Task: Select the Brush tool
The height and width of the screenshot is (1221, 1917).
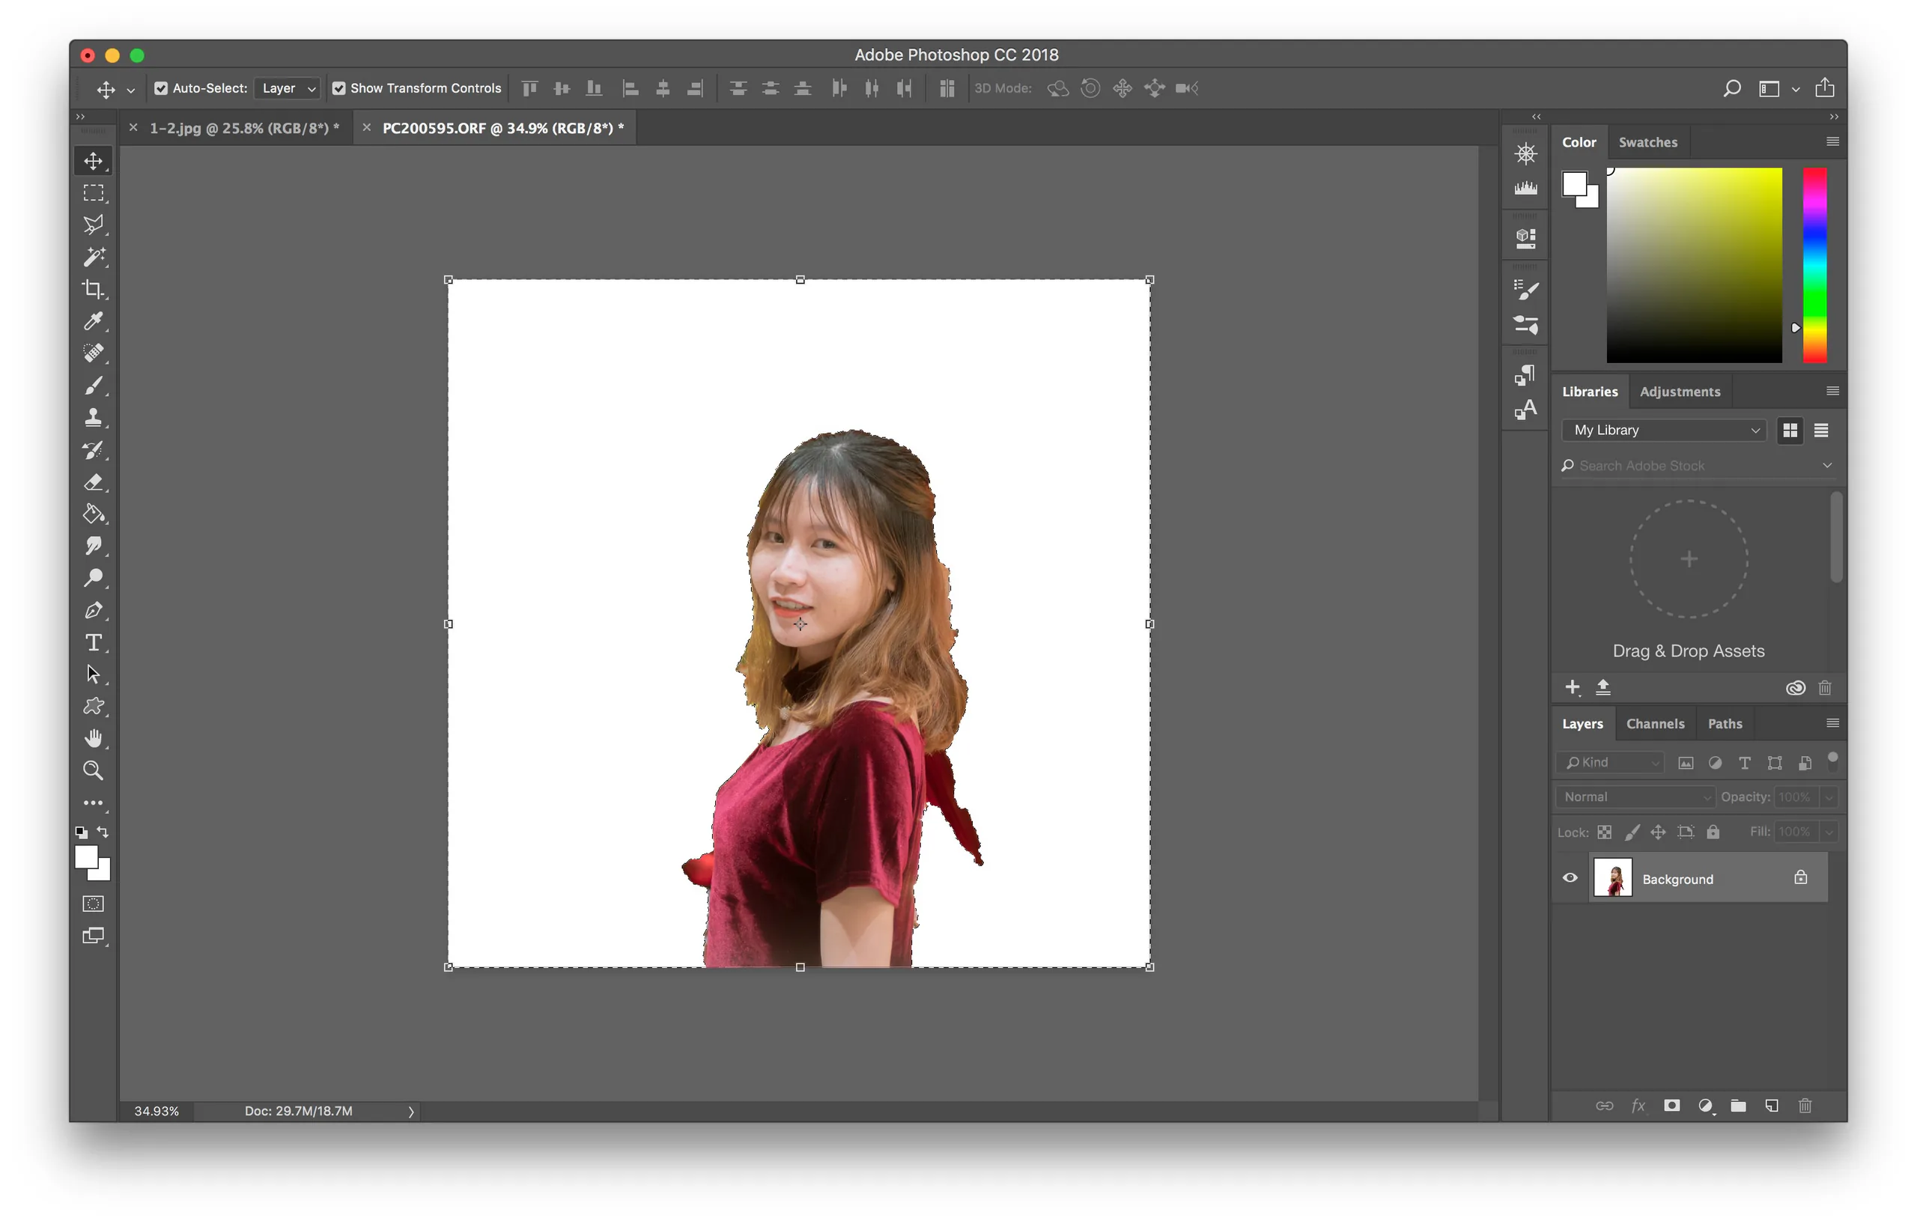Action: [93, 386]
